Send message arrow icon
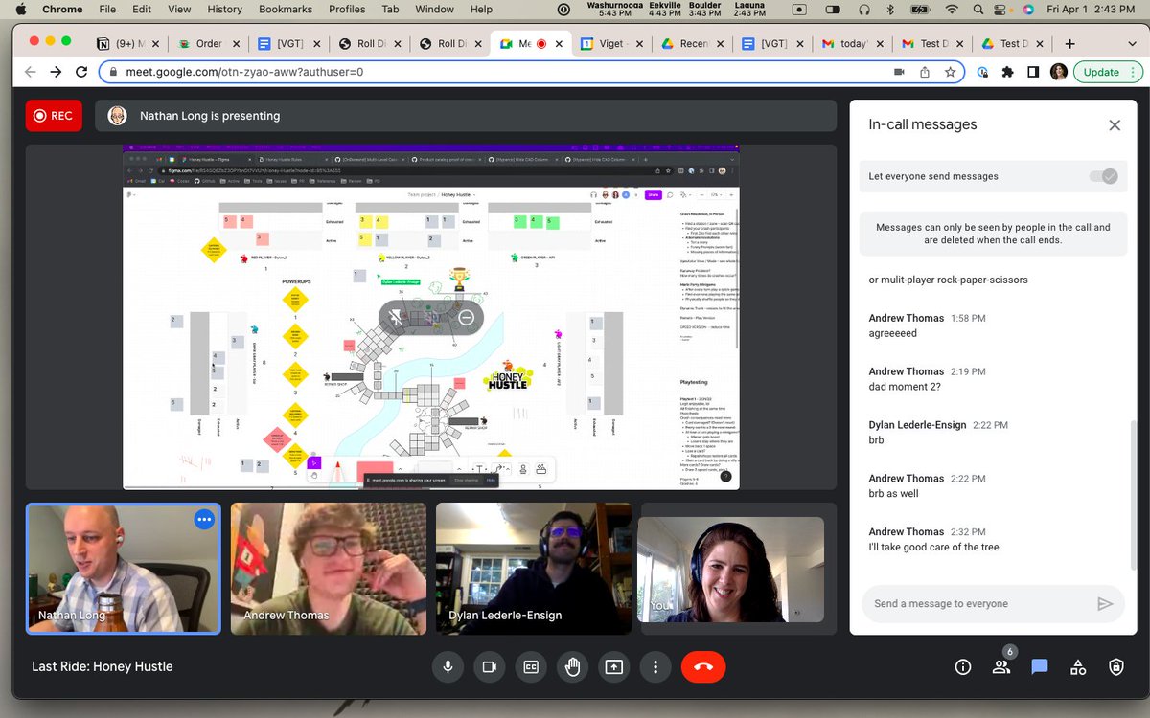1150x718 pixels. pos(1105,603)
